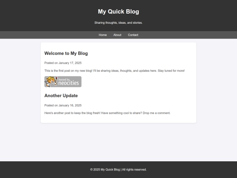Click the My Quick Blog title

118,12
